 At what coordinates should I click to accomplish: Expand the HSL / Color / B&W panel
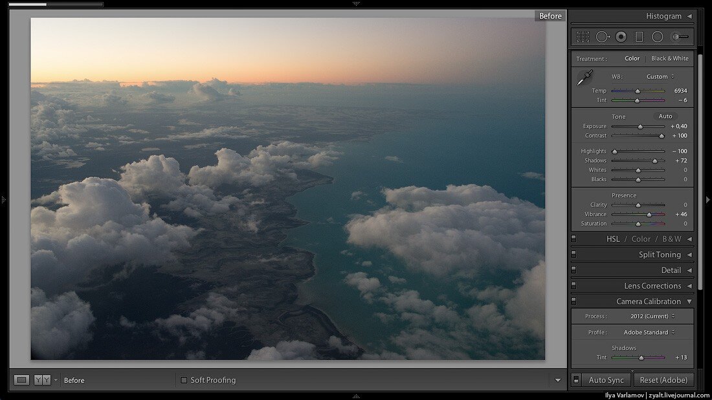pyautogui.click(x=689, y=239)
